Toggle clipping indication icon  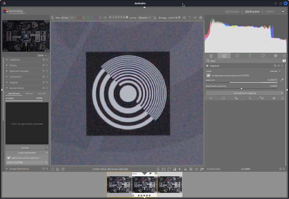[x=174, y=169]
